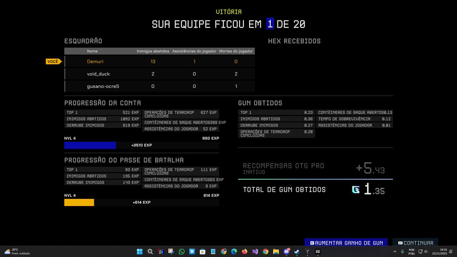Click the PROGRESSÃO DA CONTA heading

click(x=102, y=103)
